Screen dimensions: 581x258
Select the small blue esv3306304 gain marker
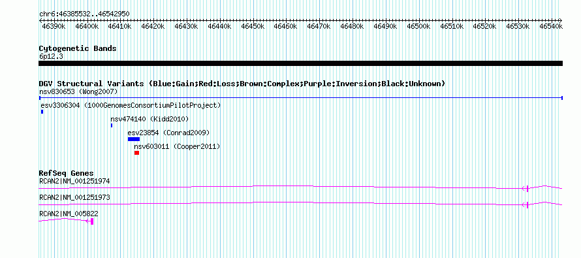[42, 112]
